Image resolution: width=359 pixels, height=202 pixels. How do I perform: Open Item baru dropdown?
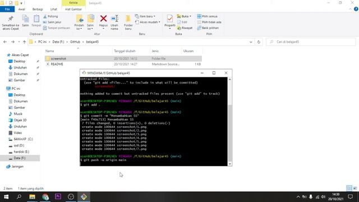pos(145,16)
